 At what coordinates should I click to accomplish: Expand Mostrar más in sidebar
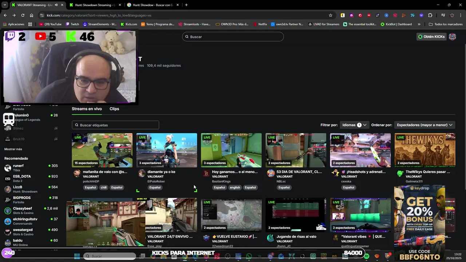click(x=13, y=149)
